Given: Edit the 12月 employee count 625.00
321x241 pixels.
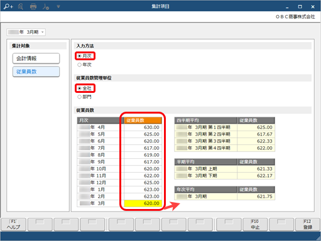Looking at the screenshot, I should (143, 183).
